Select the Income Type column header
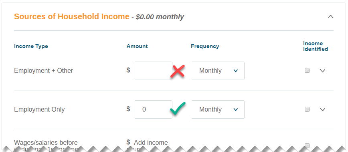Screen dimensions: 348x152 [x=31, y=46]
